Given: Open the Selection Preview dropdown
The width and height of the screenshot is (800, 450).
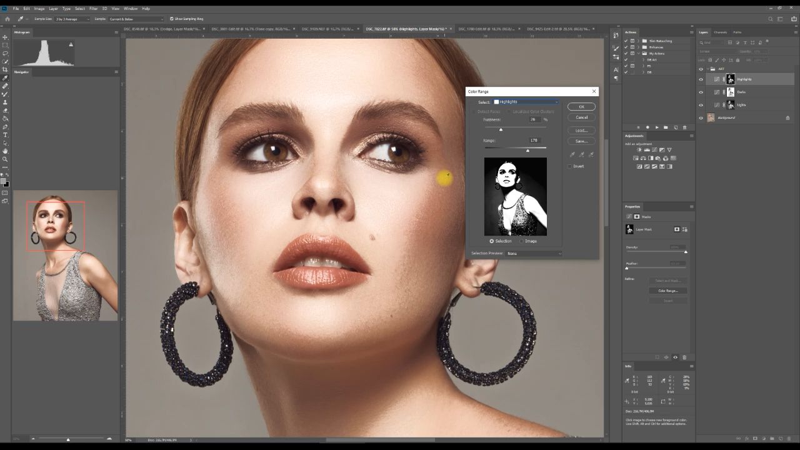Looking at the screenshot, I should [534, 253].
